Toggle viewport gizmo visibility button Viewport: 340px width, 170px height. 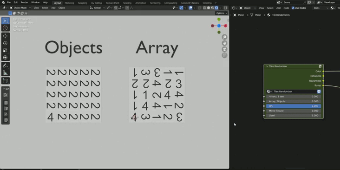click(181, 8)
